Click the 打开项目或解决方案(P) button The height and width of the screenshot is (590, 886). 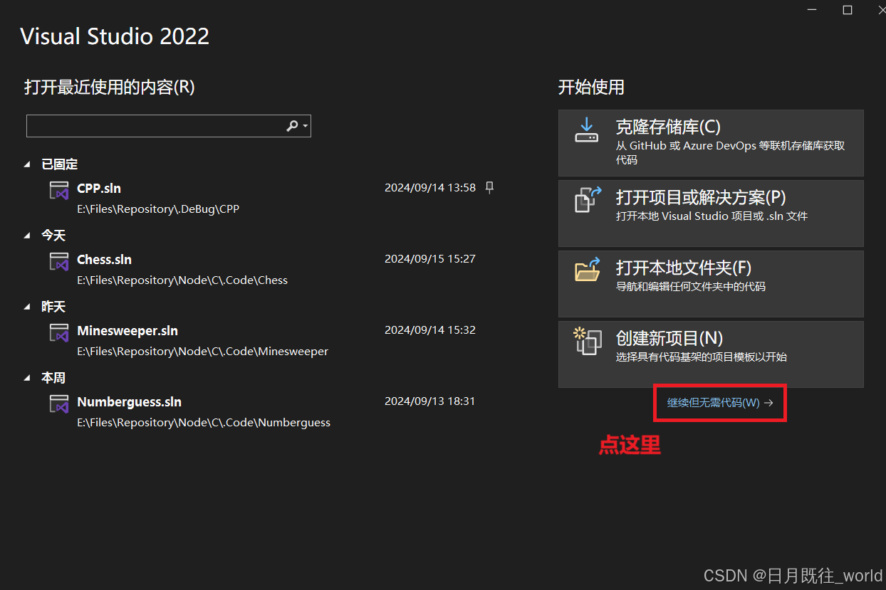(x=711, y=214)
